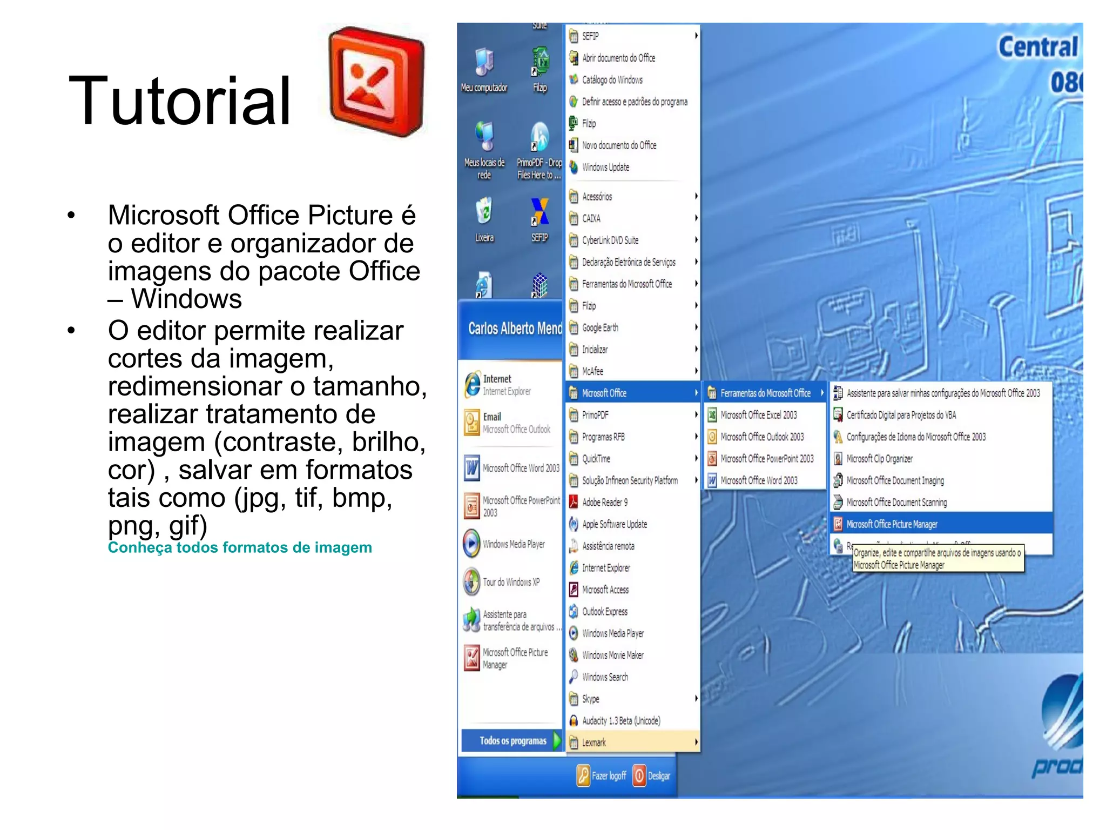Click the large Picture Manager logo image
1106x830 pixels.
click(x=377, y=81)
